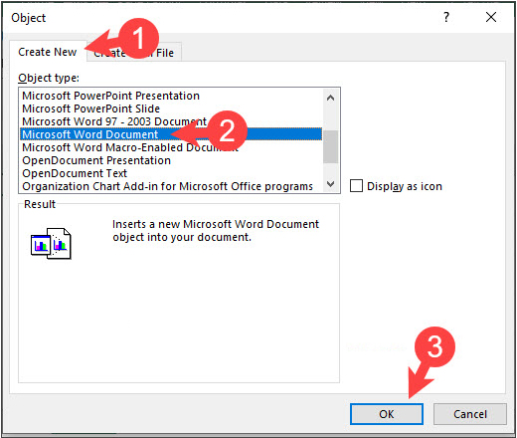This screenshot has height=438, width=517.
Task: Click the object type list scrollbar thumb
Action: [x=330, y=147]
